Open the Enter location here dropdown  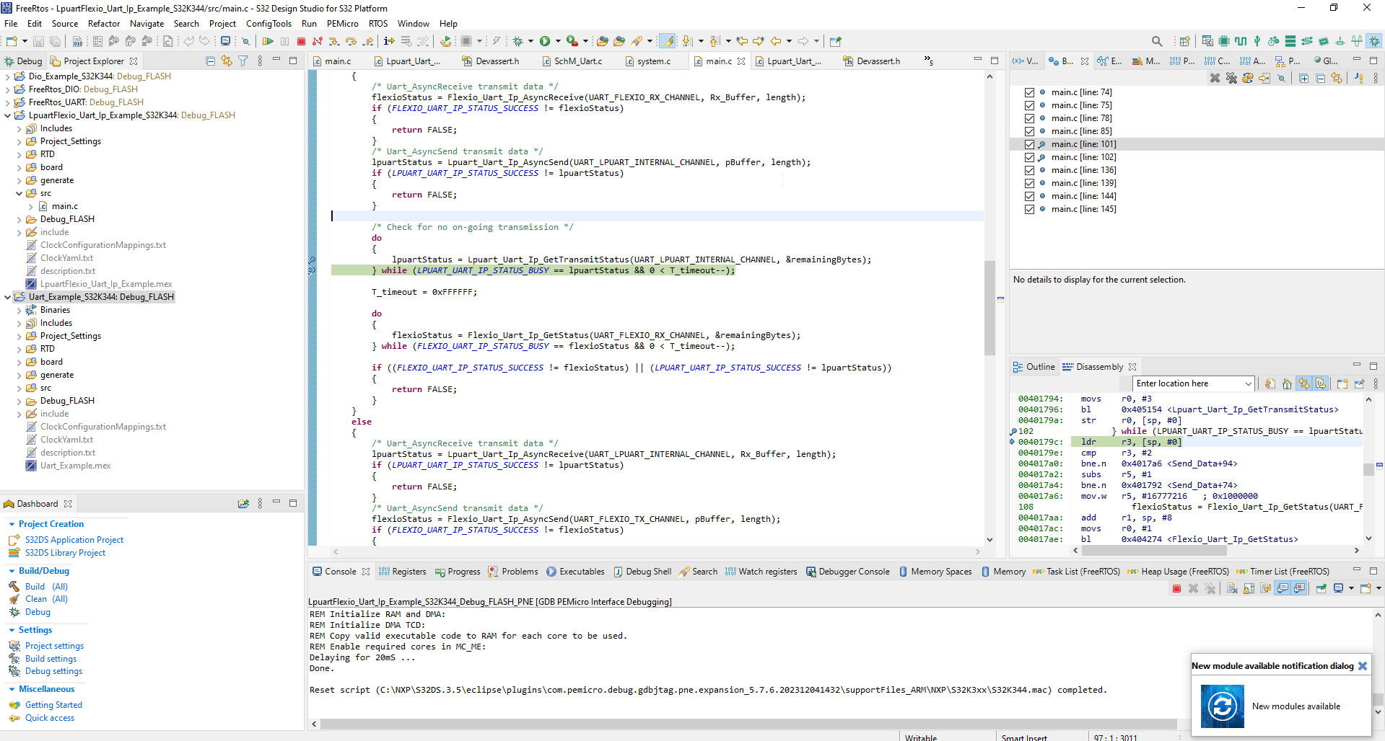point(1248,383)
